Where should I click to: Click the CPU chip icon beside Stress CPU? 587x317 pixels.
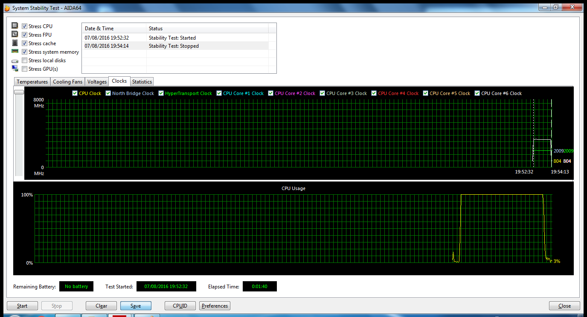pyautogui.click(x=15, y=26)
